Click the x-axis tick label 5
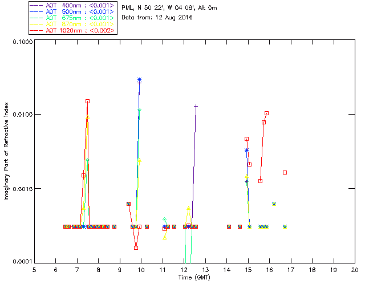Screen dimensions: 365x292 pos(34,270)
